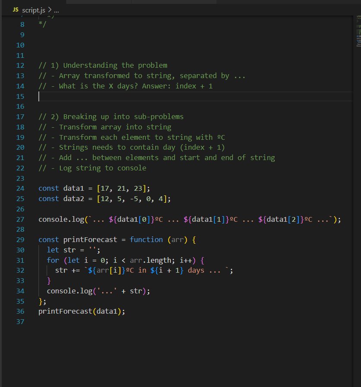Click comment 'separated by ...' on line 13
Viewport: 361px width, 387px height.
(x=213, y=76)
